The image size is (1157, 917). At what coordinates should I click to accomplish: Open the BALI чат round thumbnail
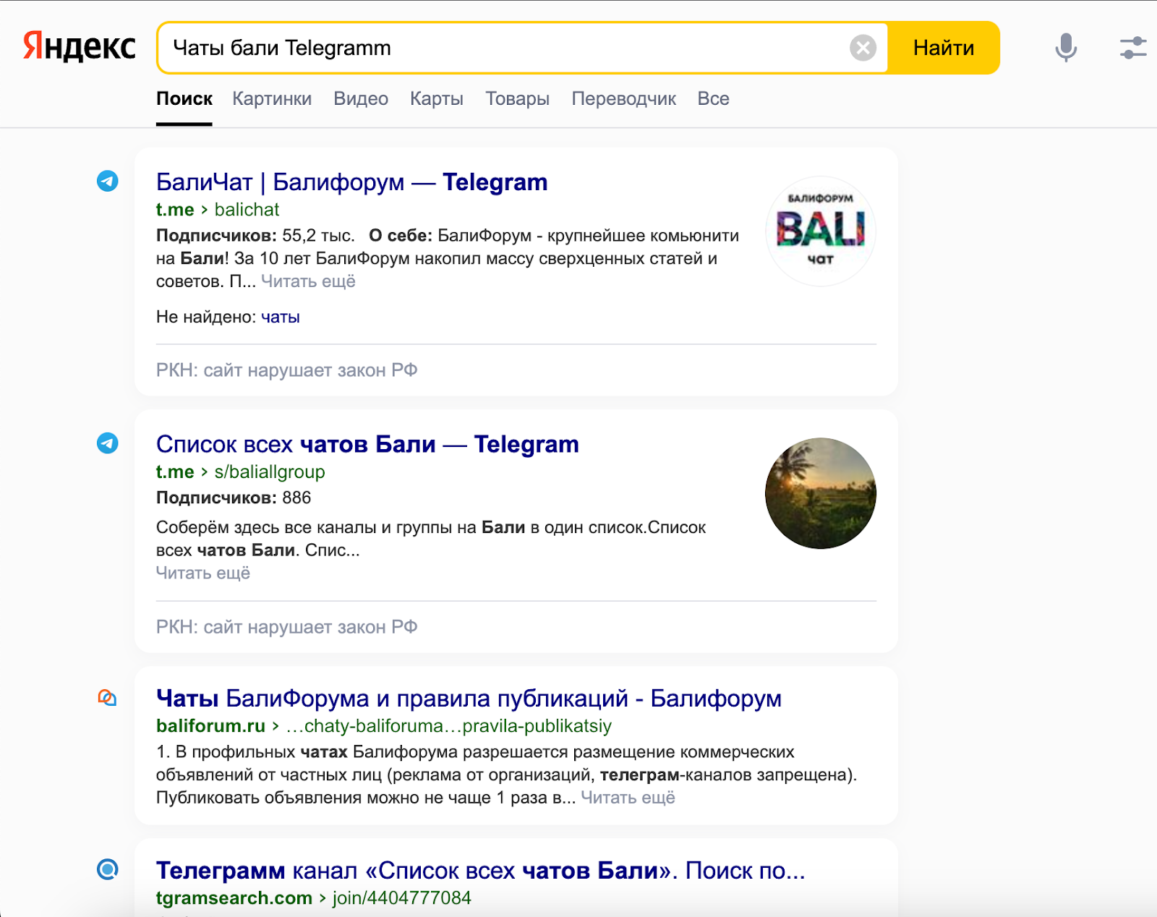[x=821, y=231]
